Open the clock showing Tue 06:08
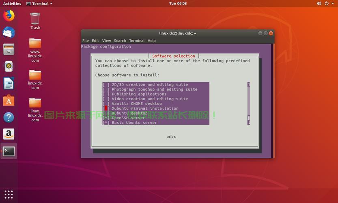 click(x=178, y=4)
